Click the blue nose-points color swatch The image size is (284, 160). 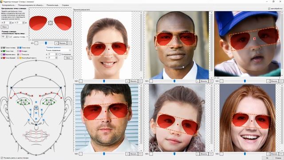(x=20, y=48)
